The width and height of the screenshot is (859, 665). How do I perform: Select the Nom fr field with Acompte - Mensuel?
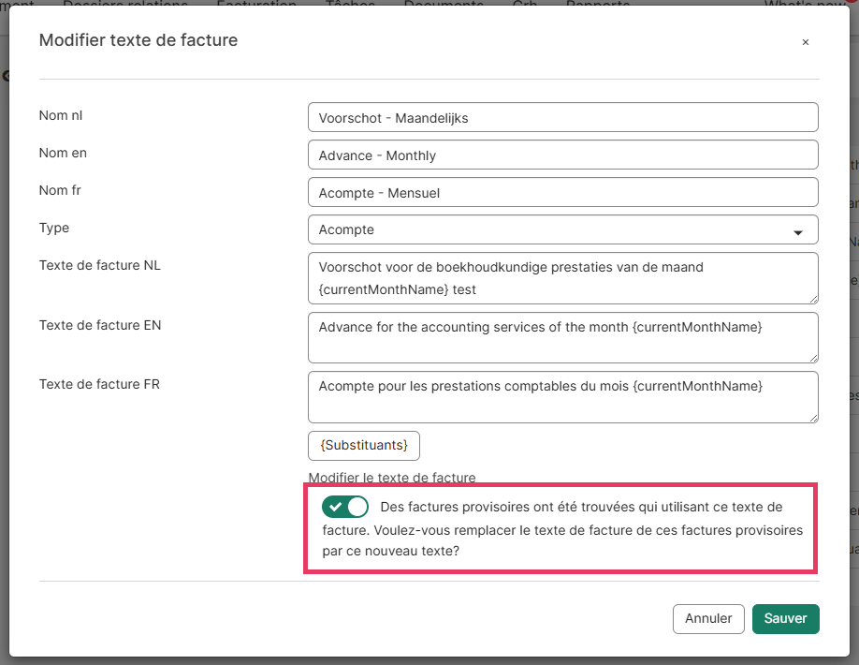pos(562,192)
